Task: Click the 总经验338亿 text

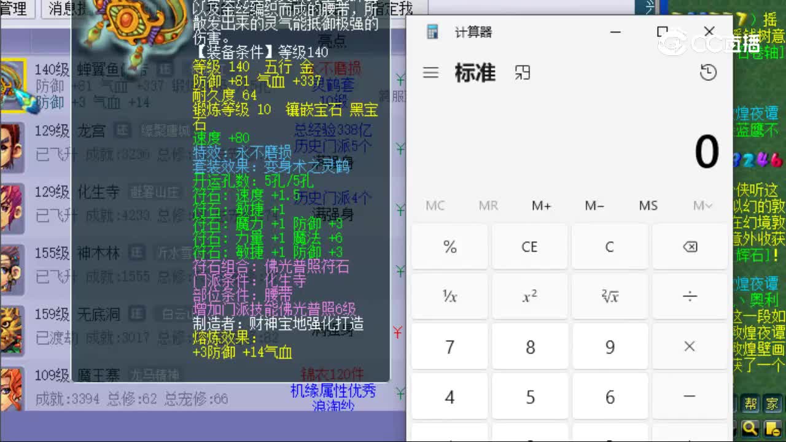Action: click(x=333, y=130)
